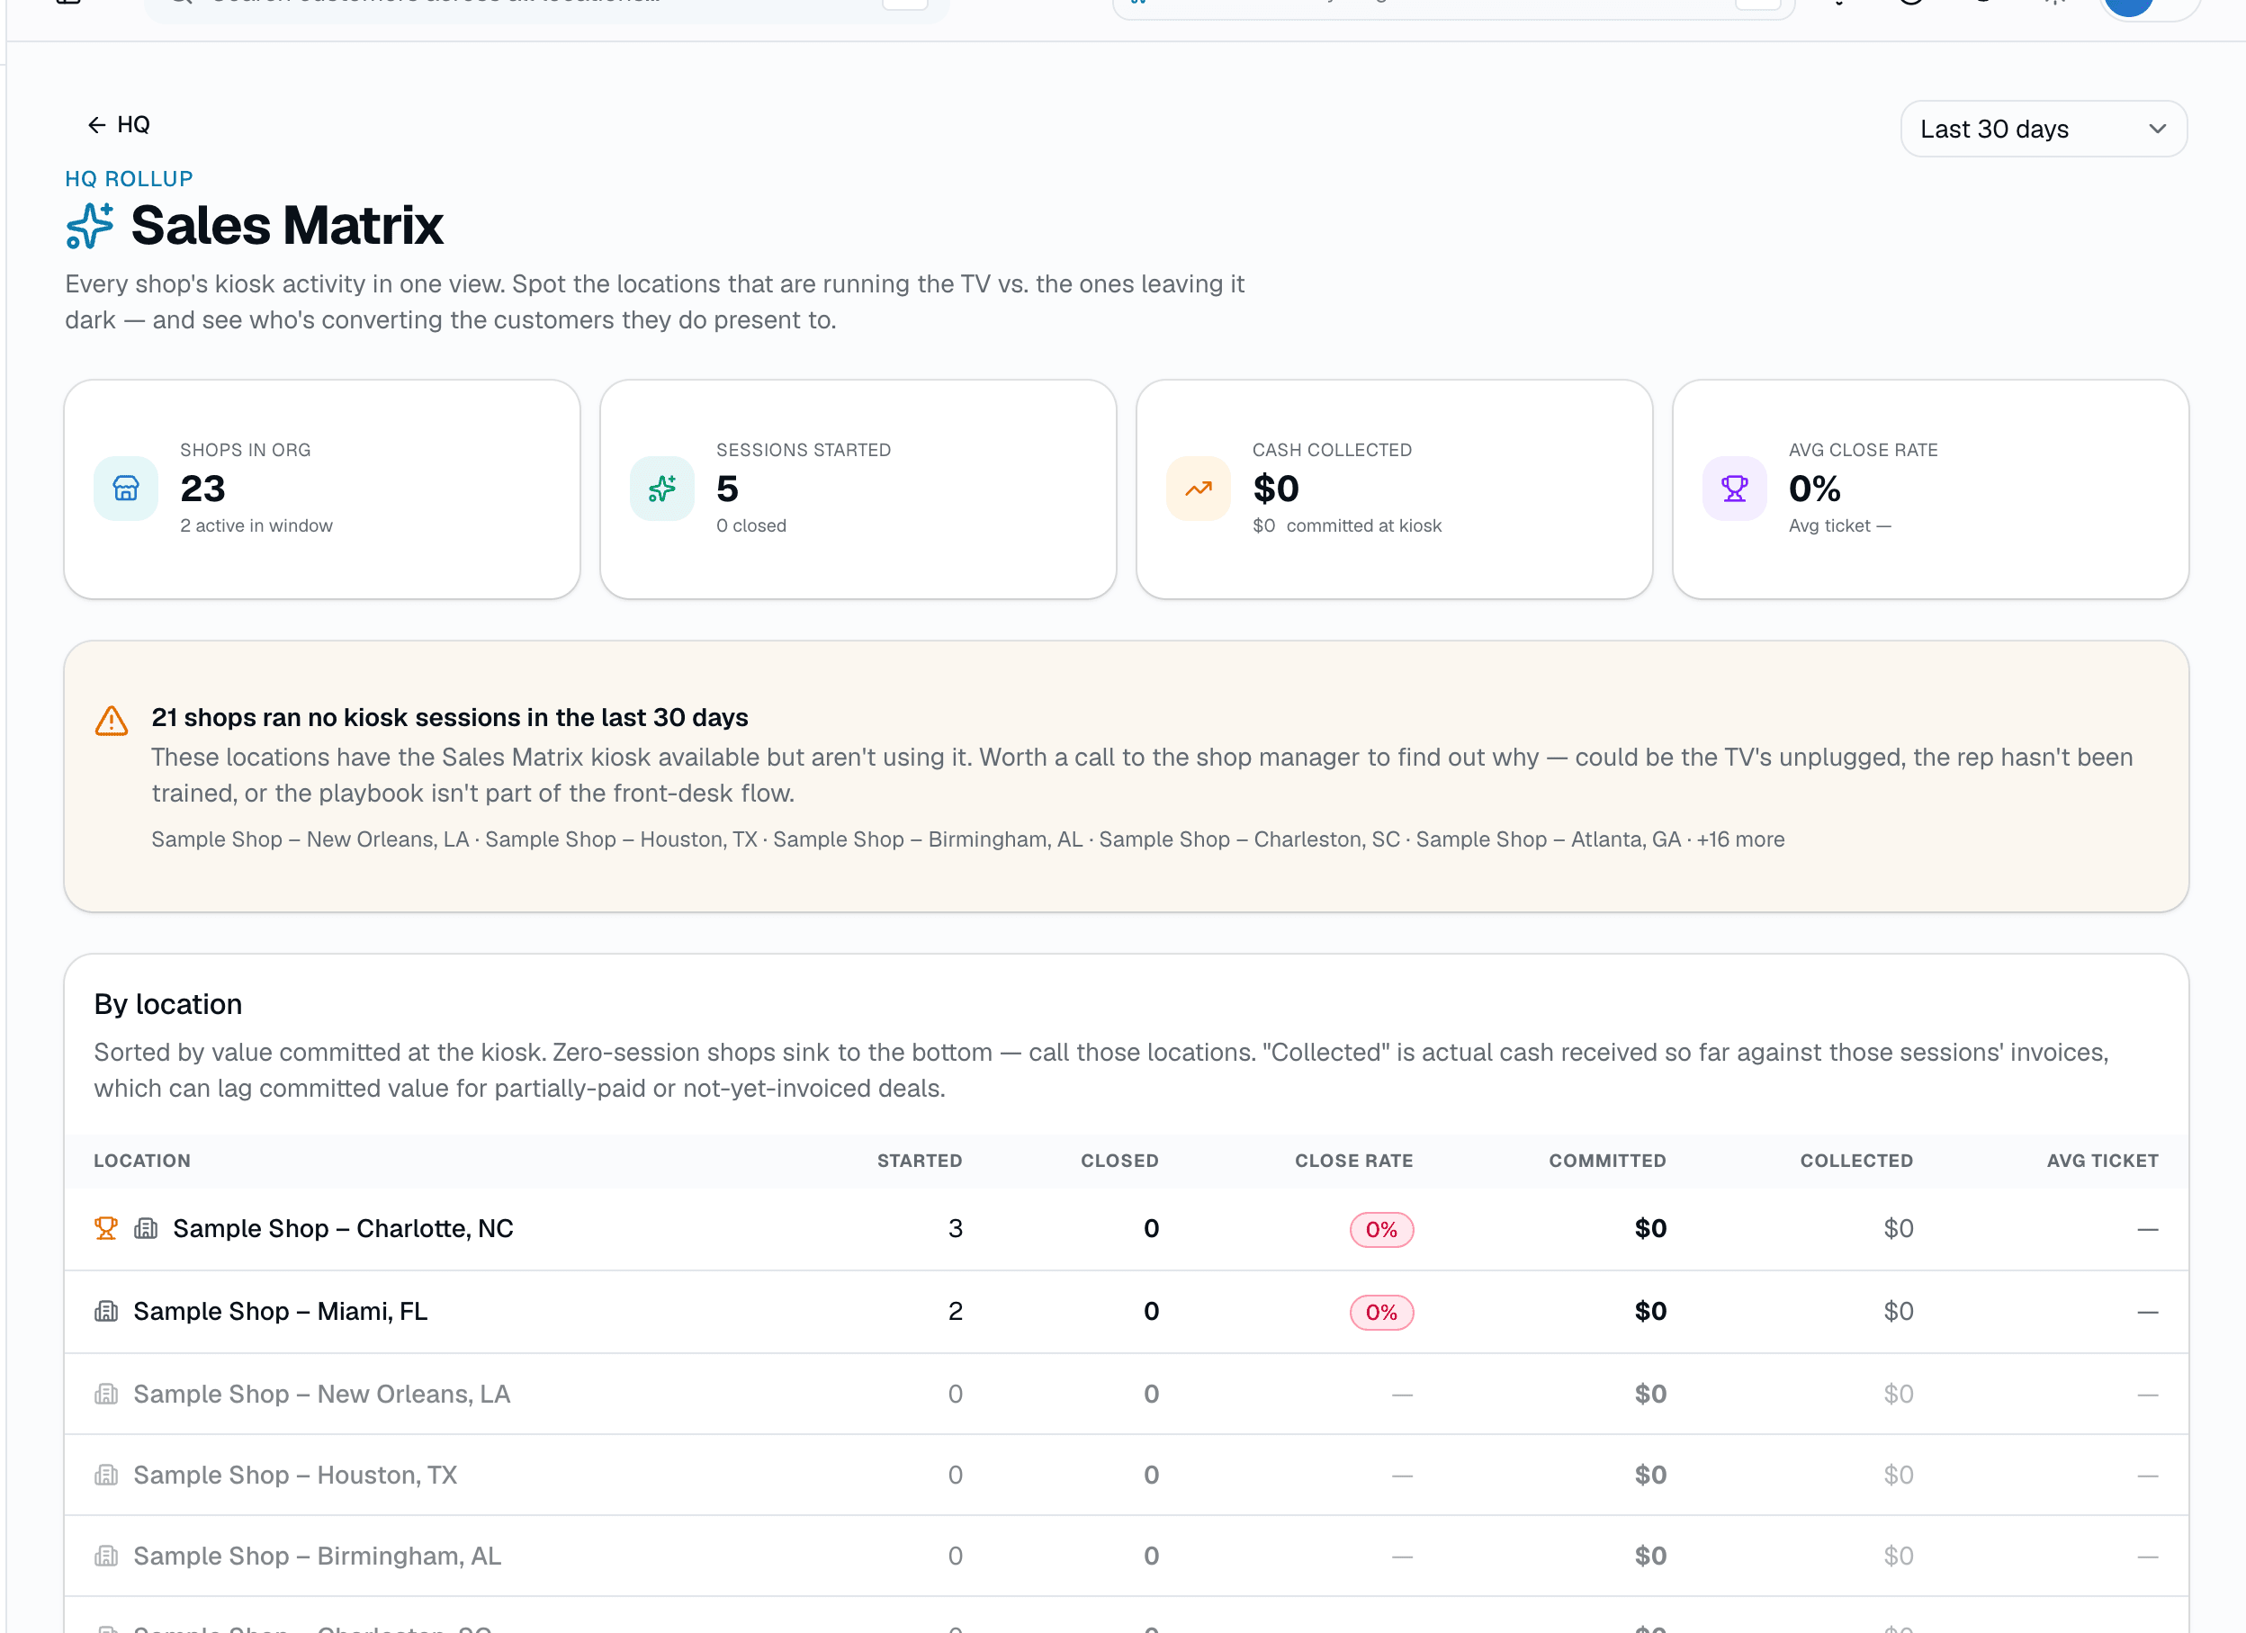This screenshot has height=1633, width=2246.
Task: Click the sparkle icon beside Sales Matrix title
Action: [x=90, y=226]
